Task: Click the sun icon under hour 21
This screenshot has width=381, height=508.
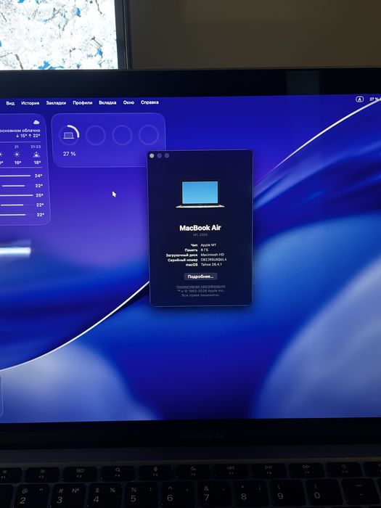Action: (x=17, y=155)
